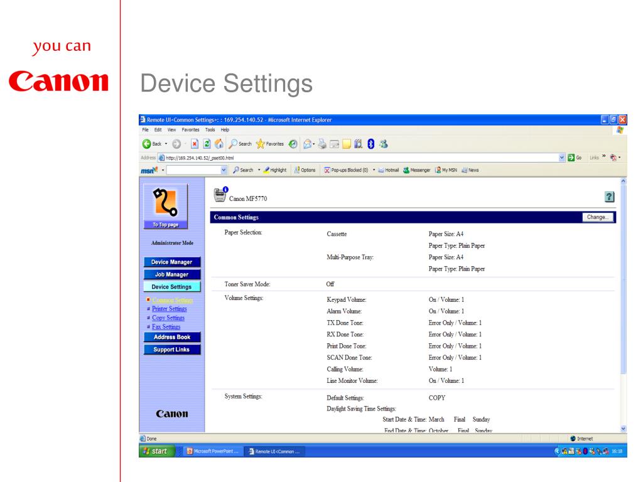The width and height of the screenshot is (643, 482).
Task: Open News from MSN toolbar
Action: pos(470,170)
